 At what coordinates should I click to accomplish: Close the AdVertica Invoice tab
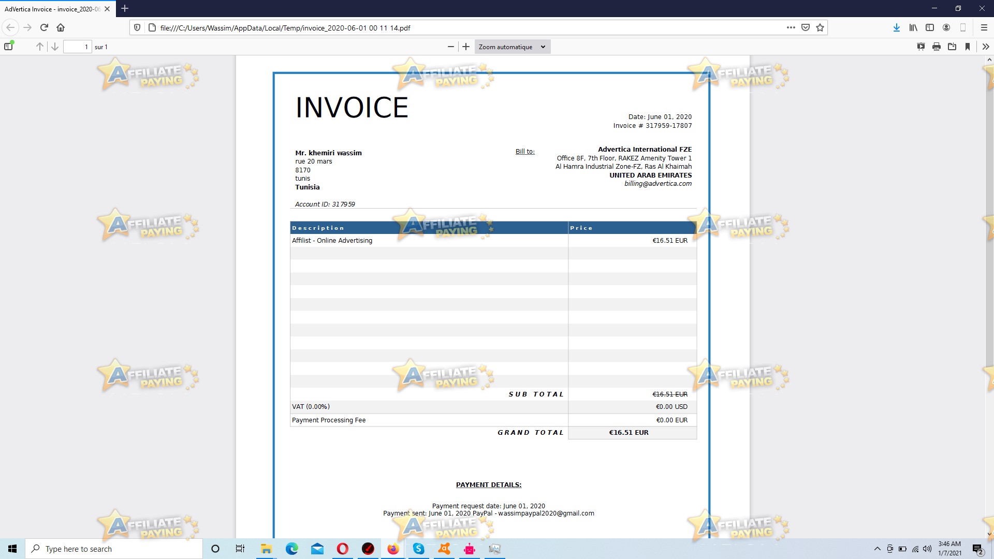(x=107, y=9)
